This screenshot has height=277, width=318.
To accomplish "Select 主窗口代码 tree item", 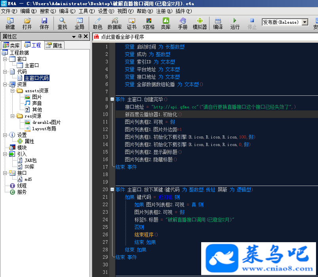I will point(36,78).
